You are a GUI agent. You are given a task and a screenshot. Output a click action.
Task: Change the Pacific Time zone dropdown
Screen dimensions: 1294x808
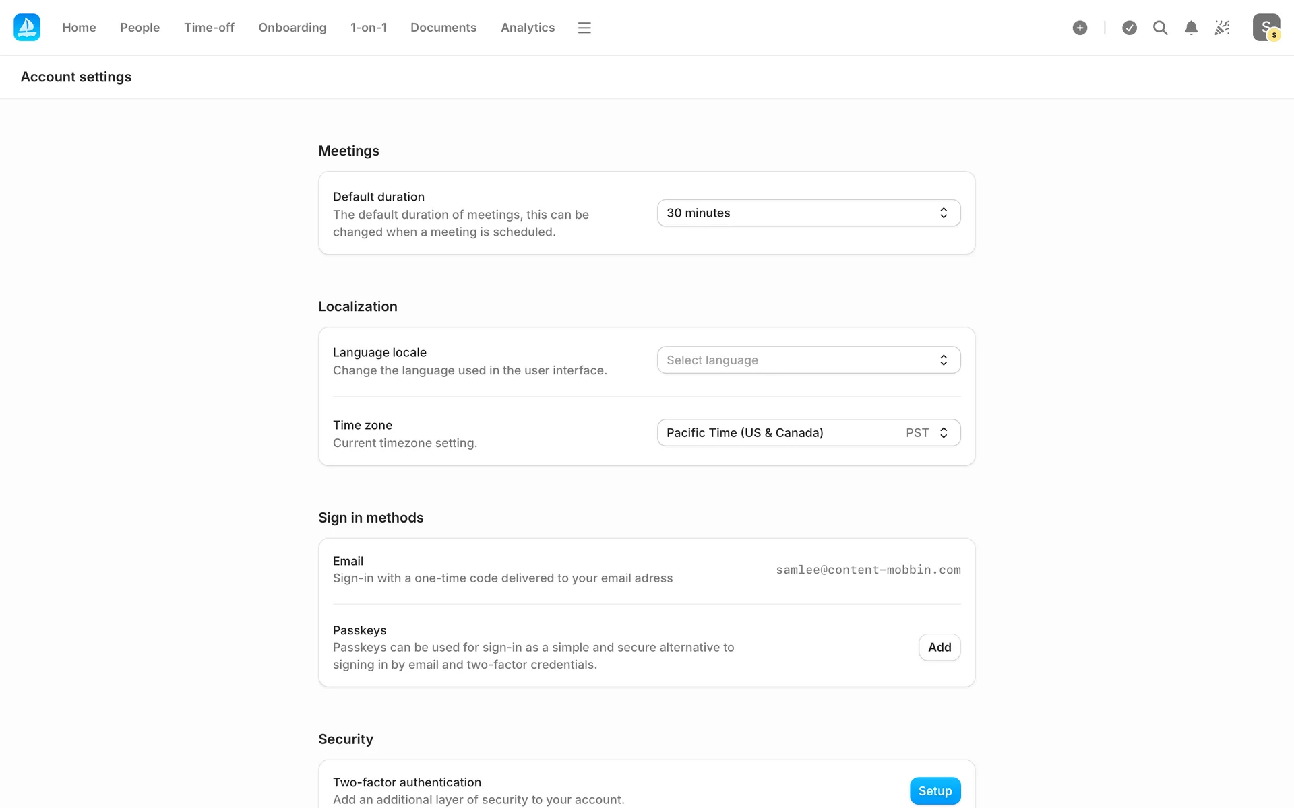coord(808,433)
